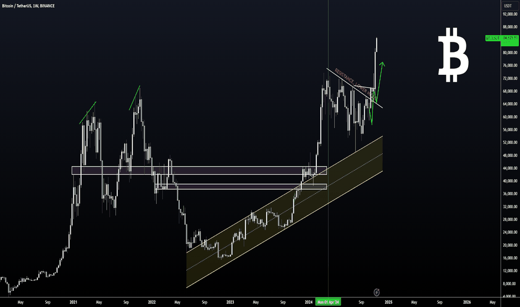Click the 24,000.00 price label
The image size is (520, 307).
[x=510, y=232]
